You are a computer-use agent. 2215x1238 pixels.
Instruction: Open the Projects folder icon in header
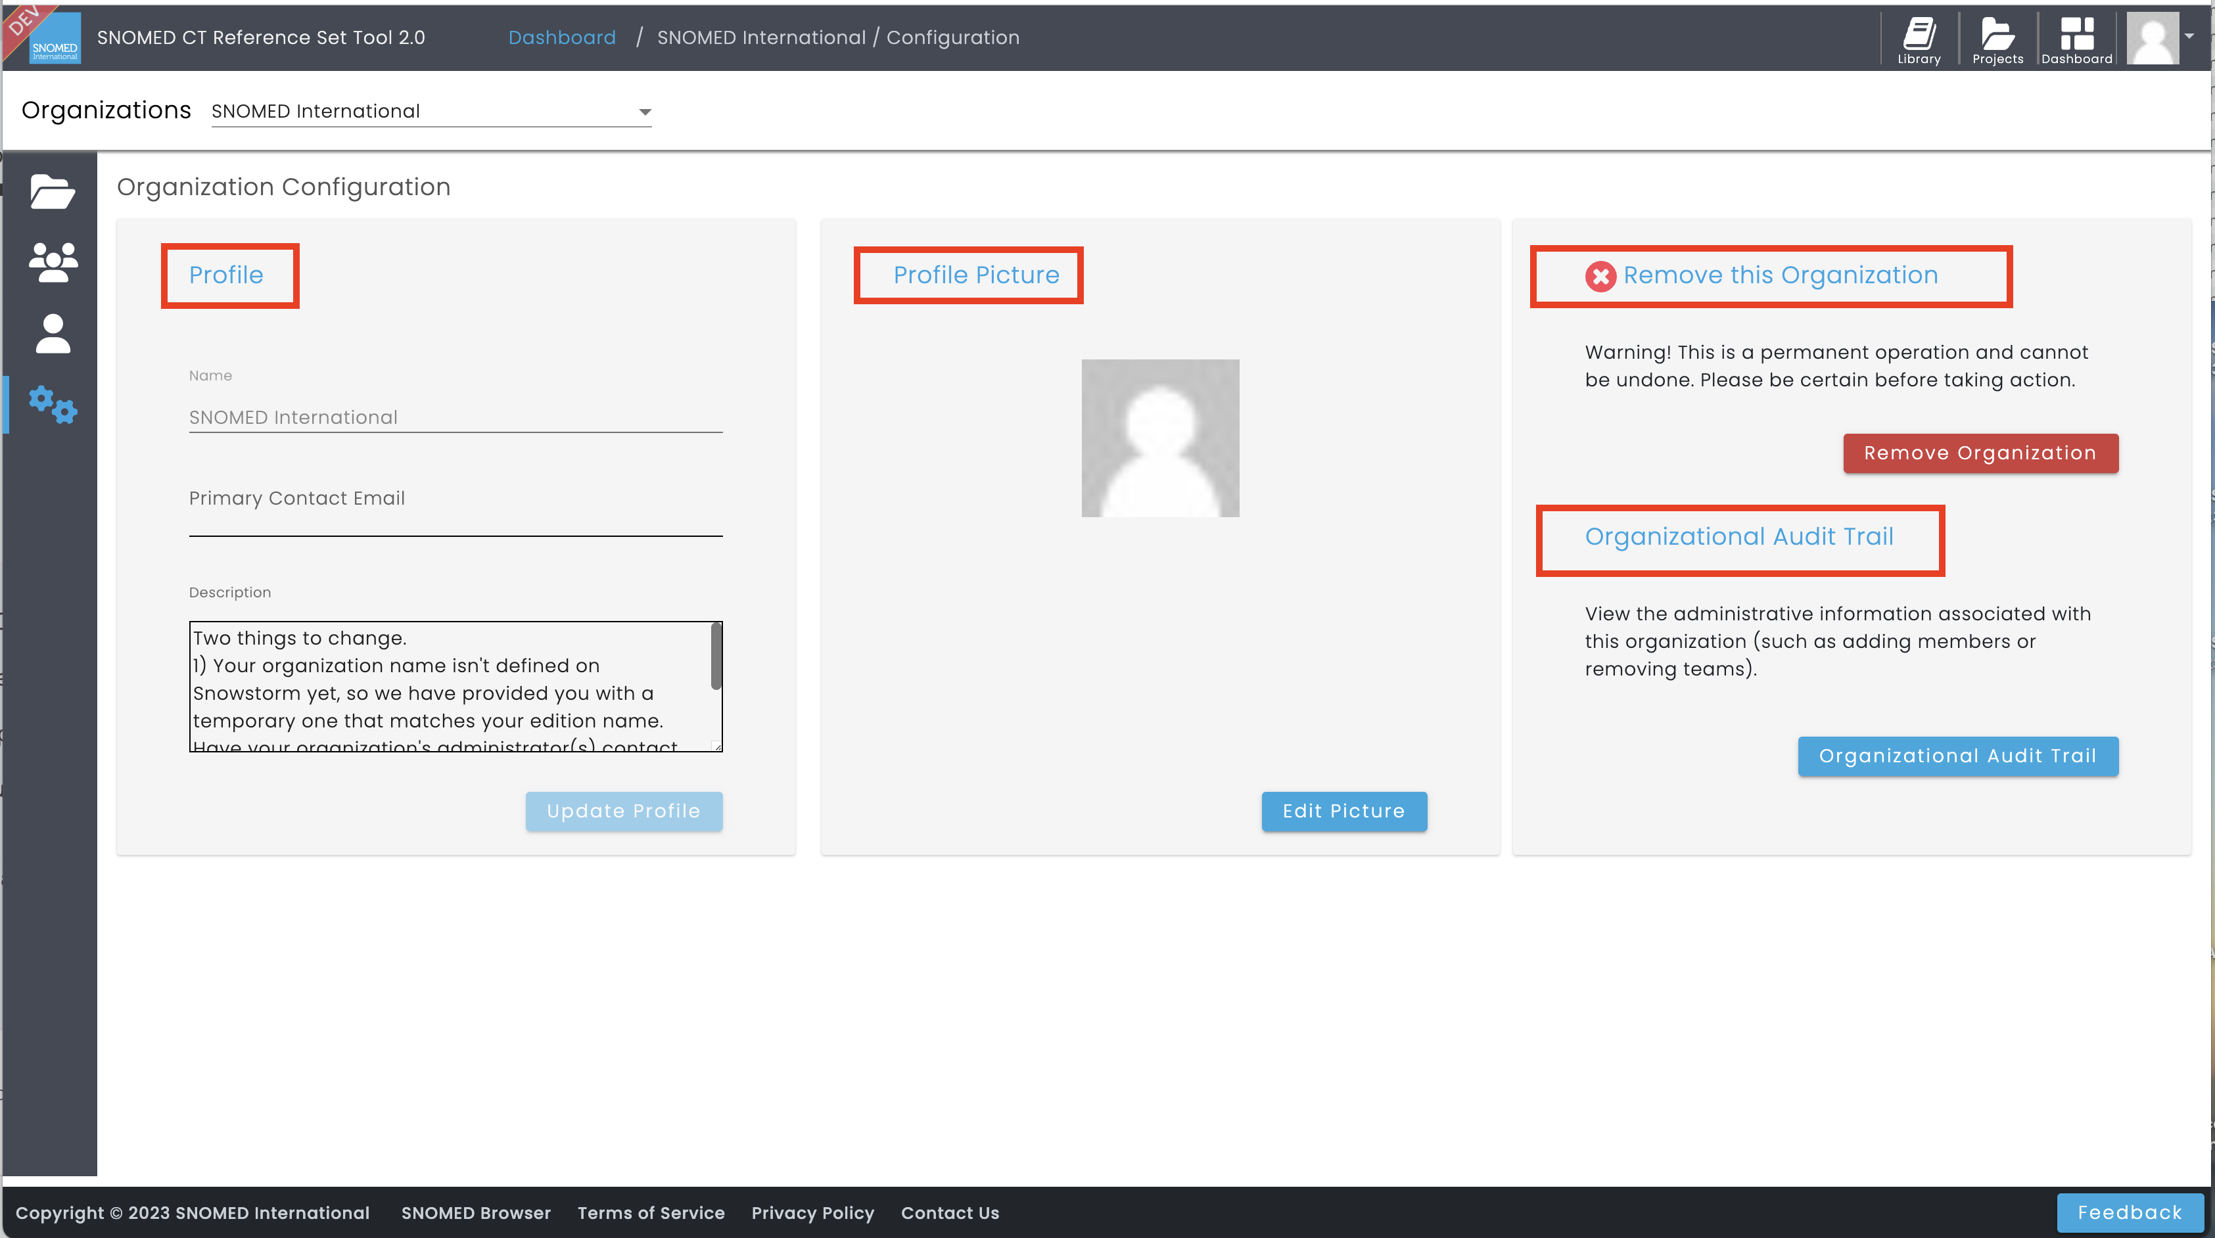coord(1997,39)
